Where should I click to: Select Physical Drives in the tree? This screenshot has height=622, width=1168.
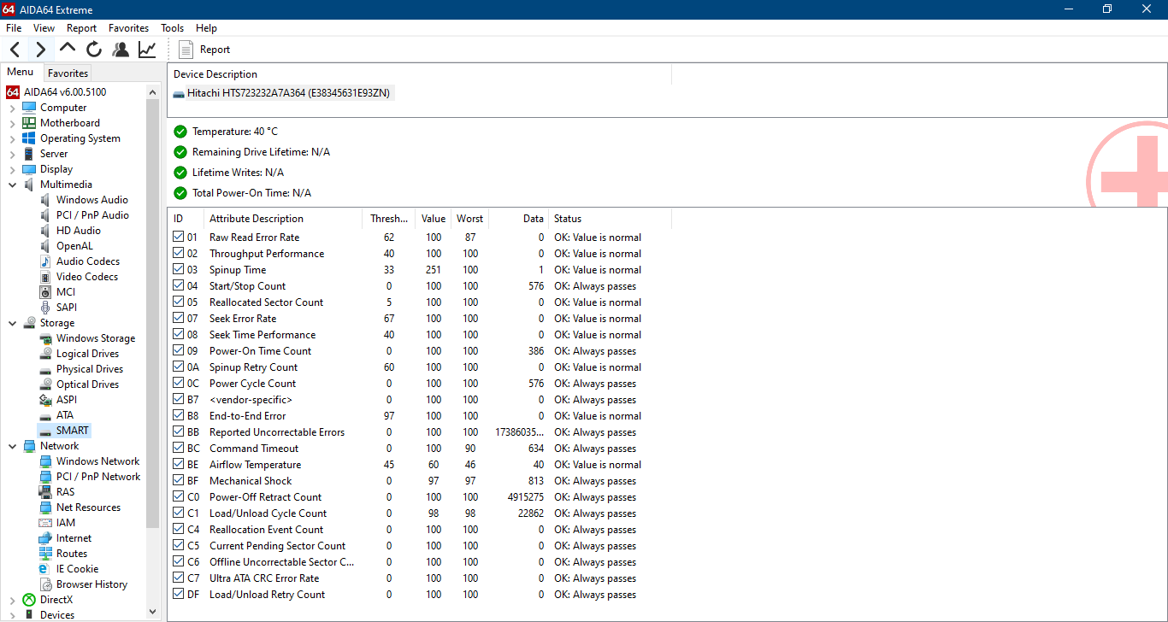coord(90,369)
